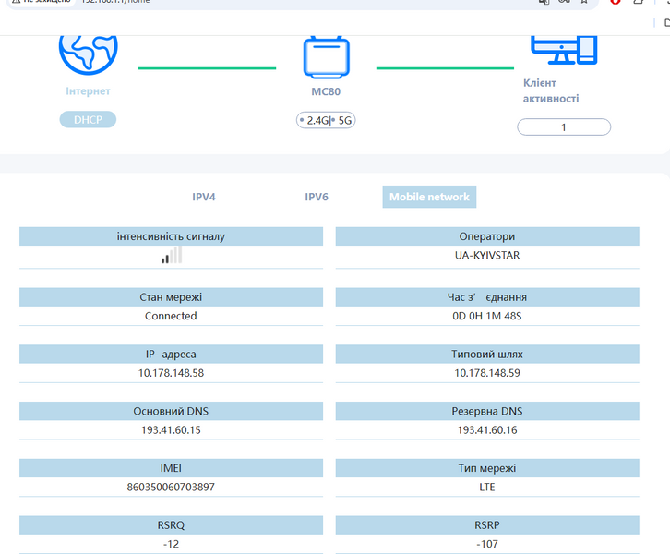670x554 pixels.
Task: Click the 2.4G|5G Wi-Fi band indicator
Action: (x=326, y=121)
